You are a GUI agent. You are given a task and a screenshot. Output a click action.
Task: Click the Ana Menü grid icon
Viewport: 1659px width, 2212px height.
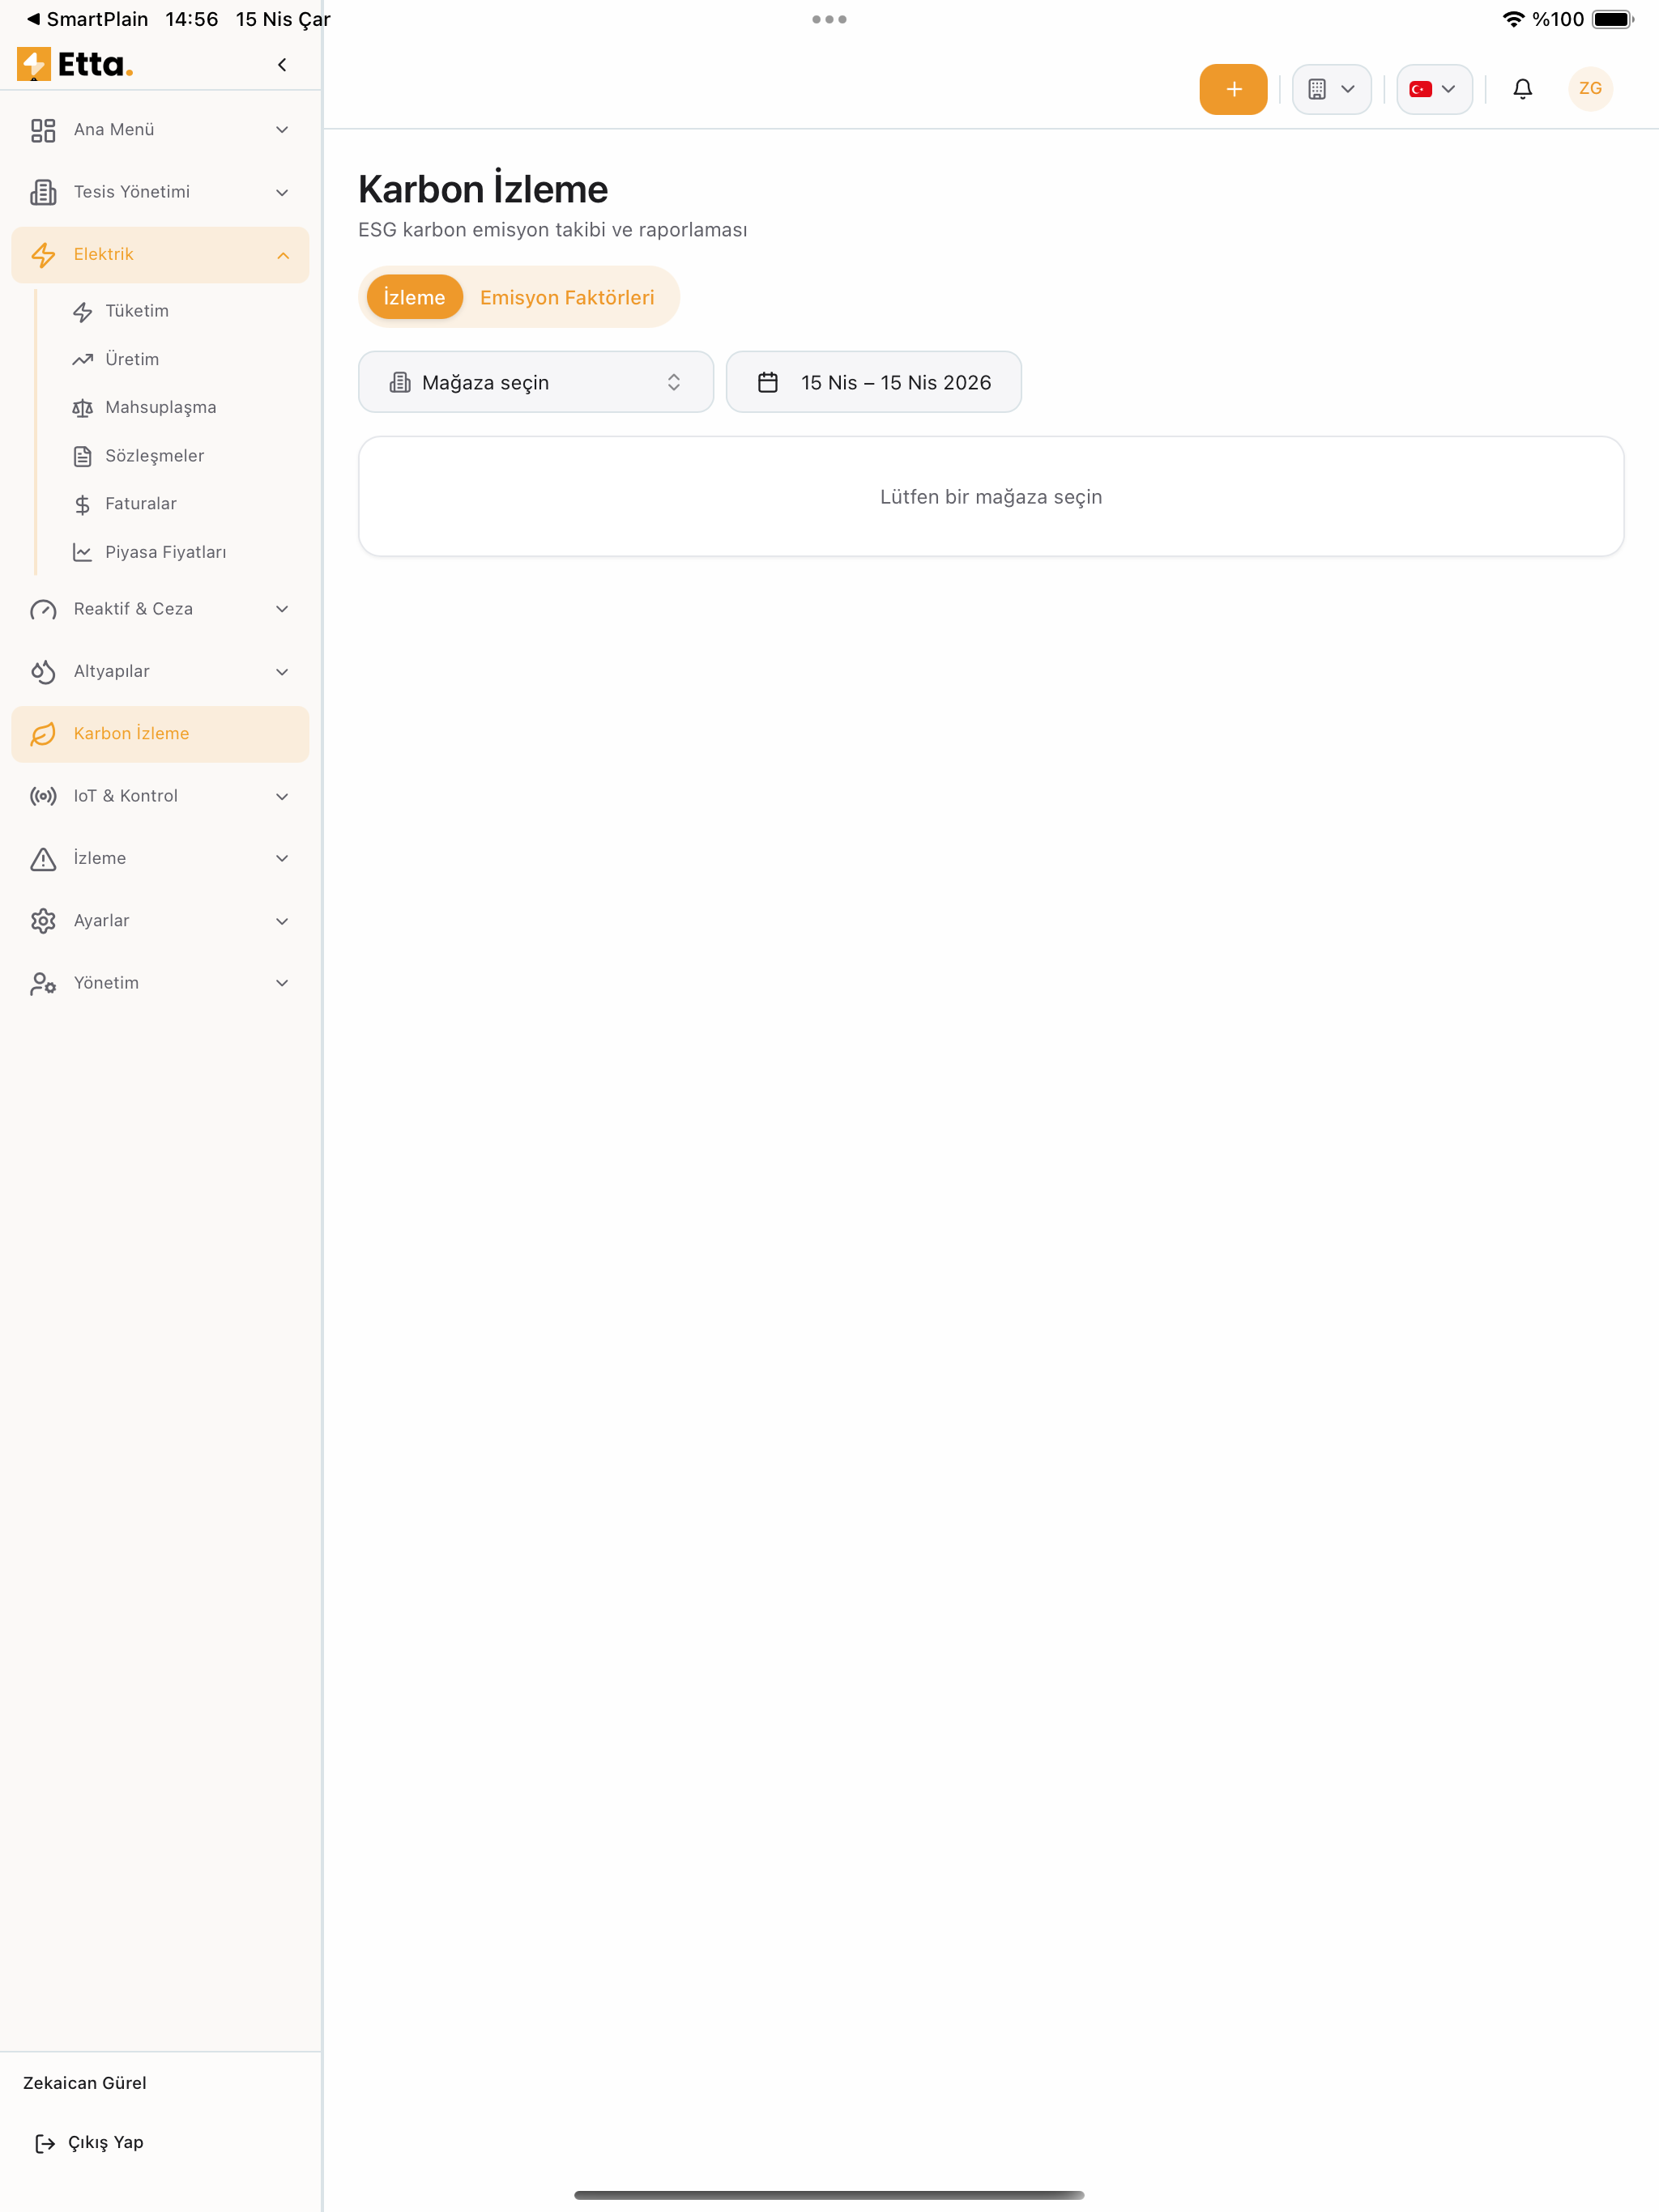[x=43, y=130]
